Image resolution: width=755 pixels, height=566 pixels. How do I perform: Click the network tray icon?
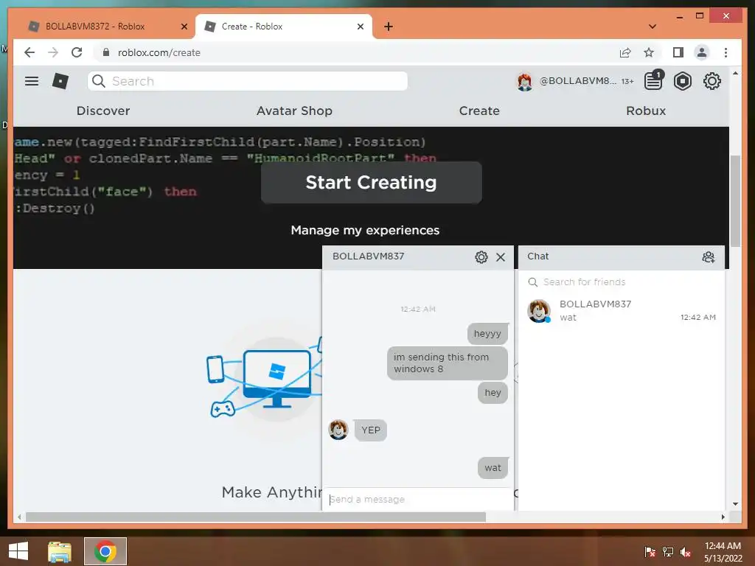pyautogui.click(x=668, y=552)
